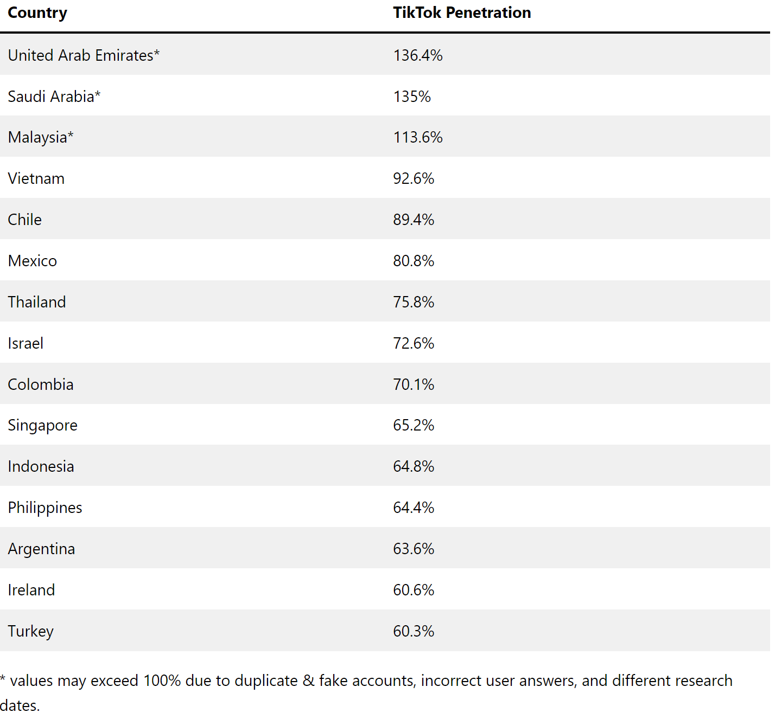Click the 64.8% value for Indonesia
Screen dimensions: 775x719
(x=414, y=466)
